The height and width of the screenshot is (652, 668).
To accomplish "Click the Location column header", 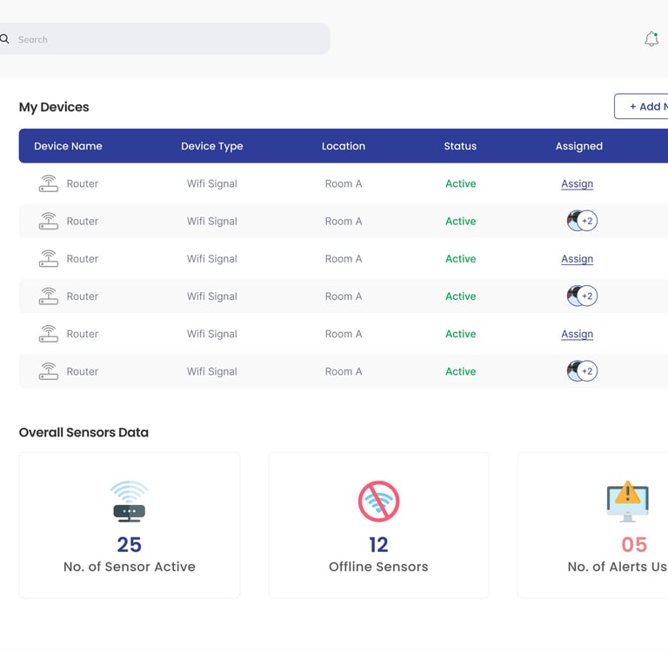I will tap(344, 146).
